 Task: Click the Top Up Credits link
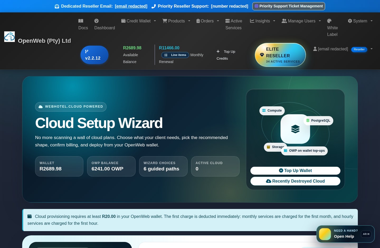point(226,55)
